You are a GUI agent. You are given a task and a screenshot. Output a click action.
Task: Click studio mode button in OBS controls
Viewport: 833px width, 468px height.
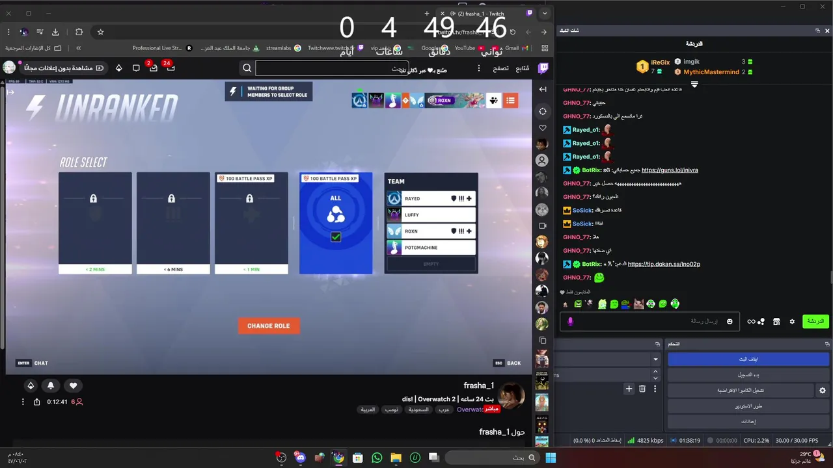748,406
